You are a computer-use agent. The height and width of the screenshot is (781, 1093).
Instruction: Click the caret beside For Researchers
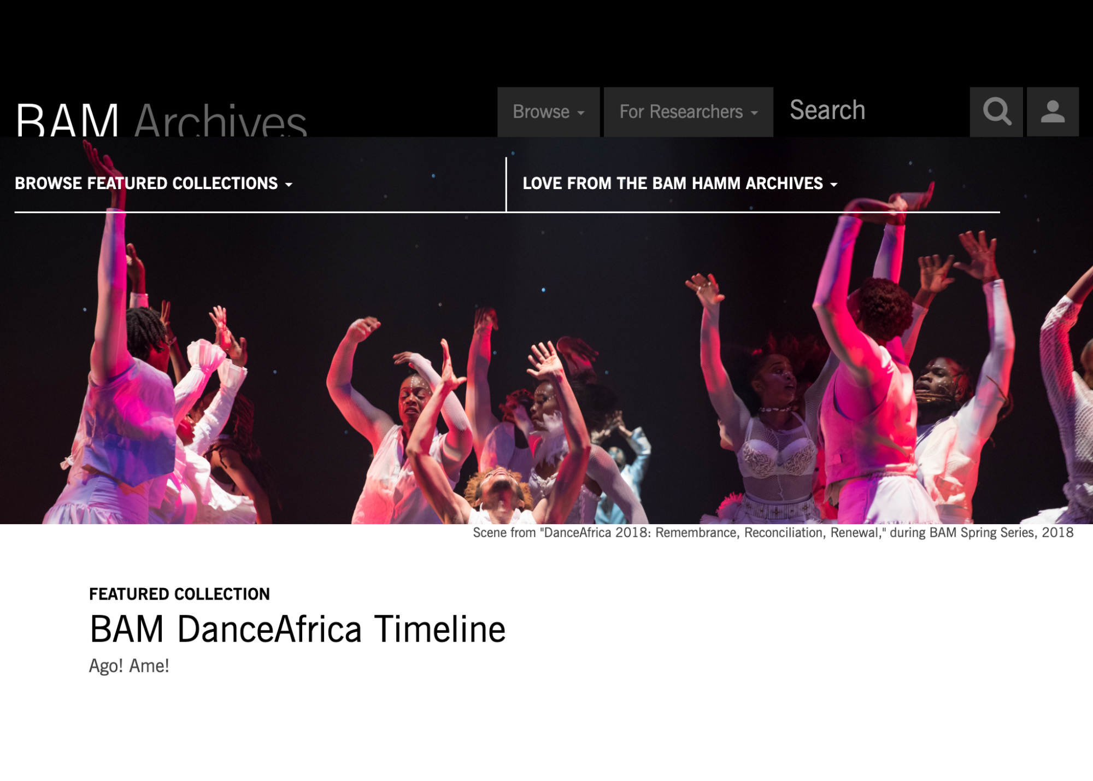(754, 113)
